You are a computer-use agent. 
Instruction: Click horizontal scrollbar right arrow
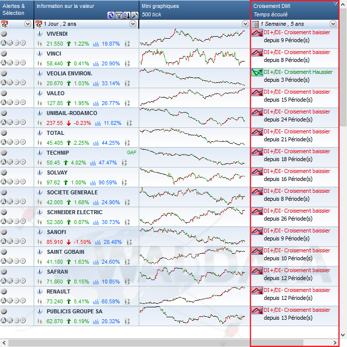pyautogui.click(x=335, y=343)
